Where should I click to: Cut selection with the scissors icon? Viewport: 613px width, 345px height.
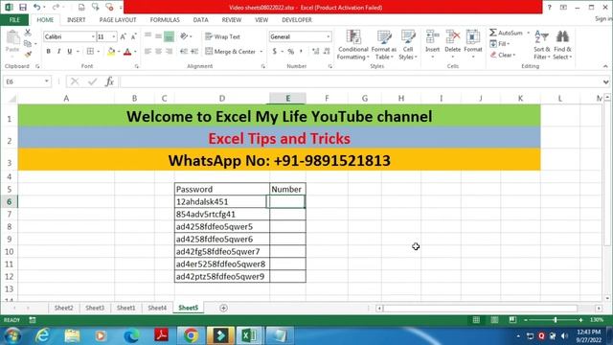[x=28, y=33]
